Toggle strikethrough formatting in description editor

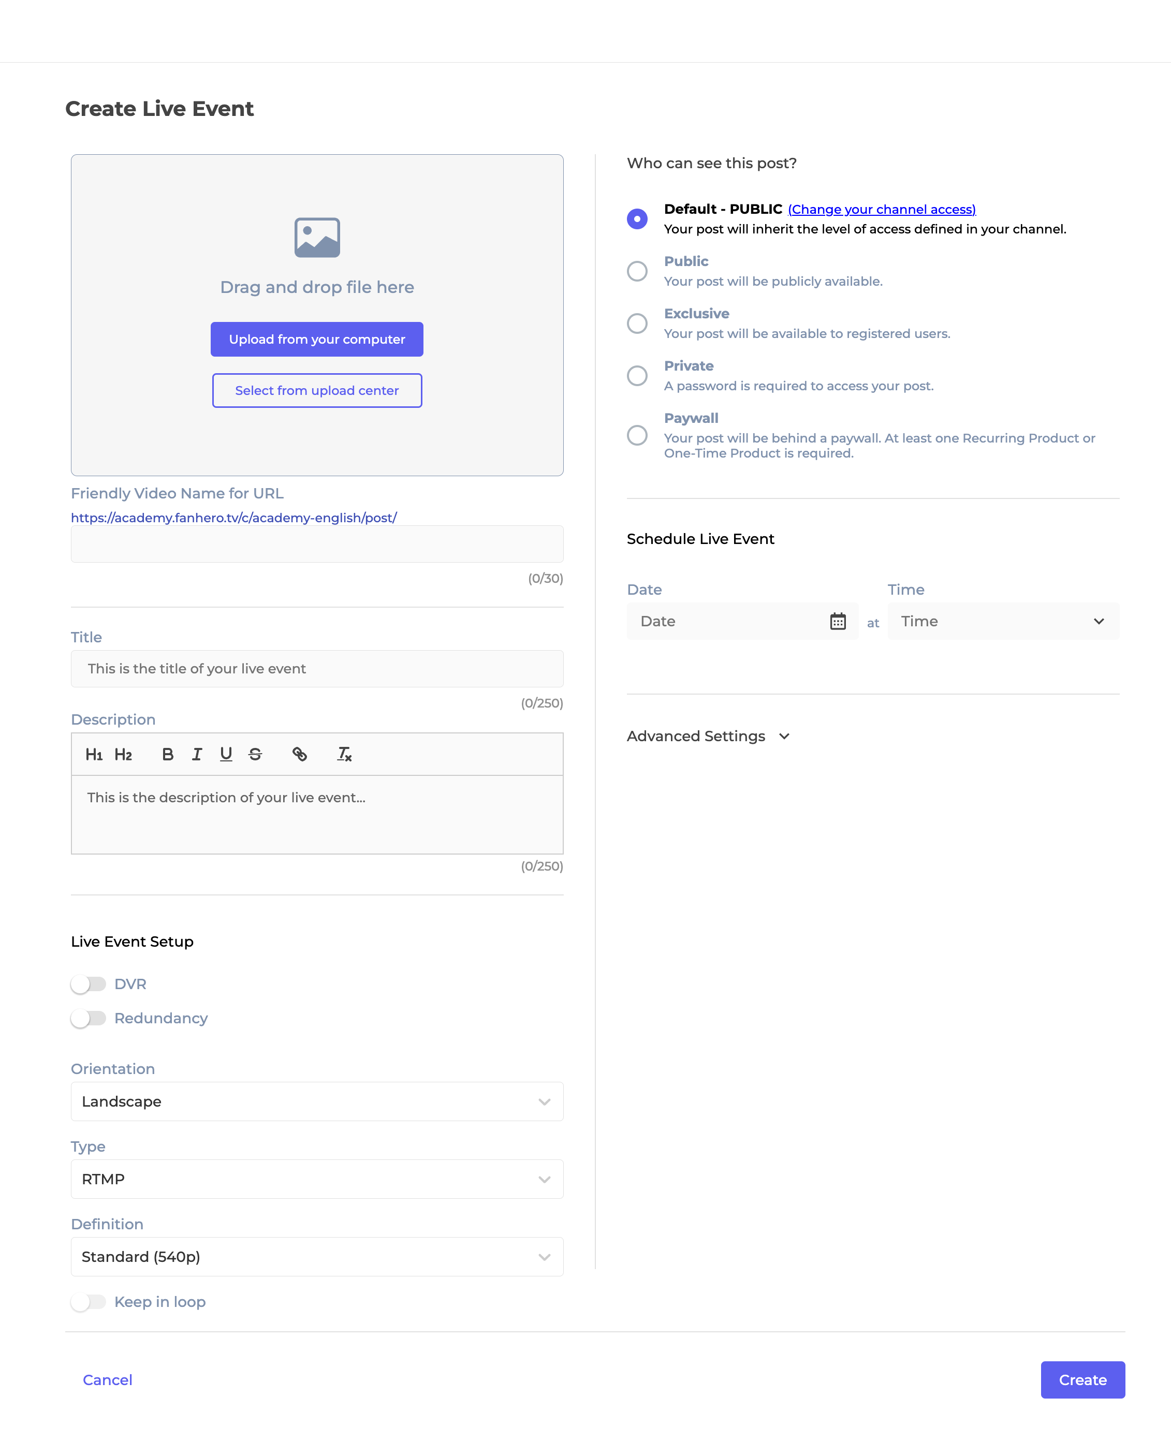pyautogui.click(x=255, y=755)
